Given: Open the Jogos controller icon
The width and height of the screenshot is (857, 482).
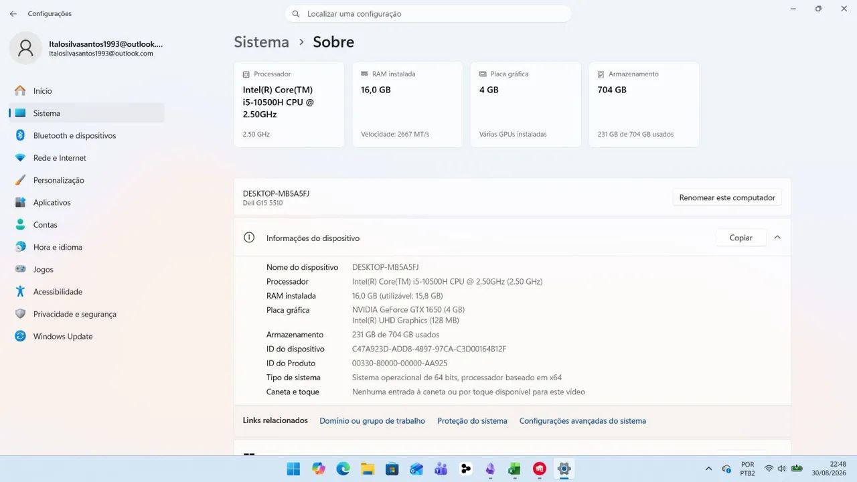Looking at the screenshot, I should click(20, 269).
